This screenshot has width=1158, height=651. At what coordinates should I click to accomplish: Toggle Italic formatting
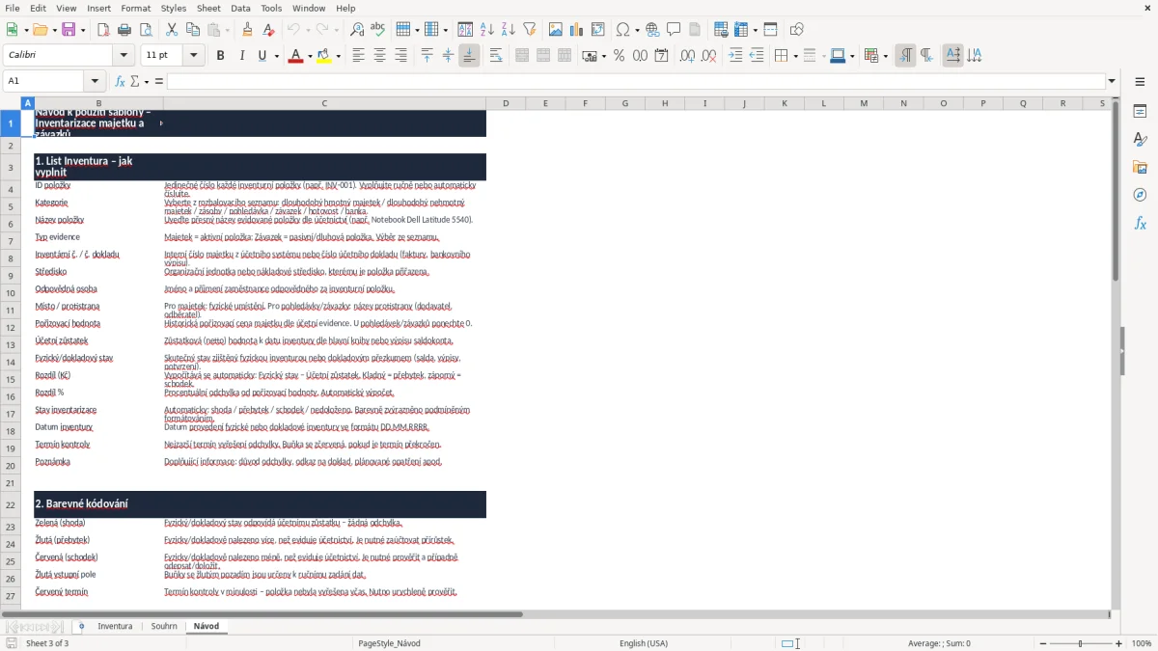(241, 56)
